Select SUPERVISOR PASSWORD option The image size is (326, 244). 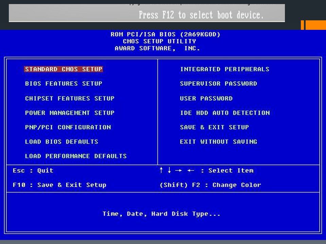point(218,84)
